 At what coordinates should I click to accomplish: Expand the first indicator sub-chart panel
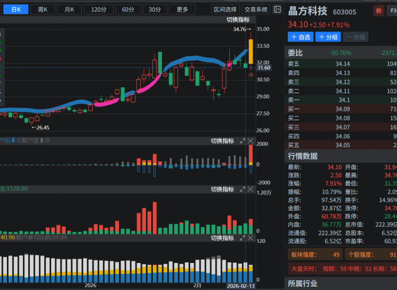(x=242, y=141)
